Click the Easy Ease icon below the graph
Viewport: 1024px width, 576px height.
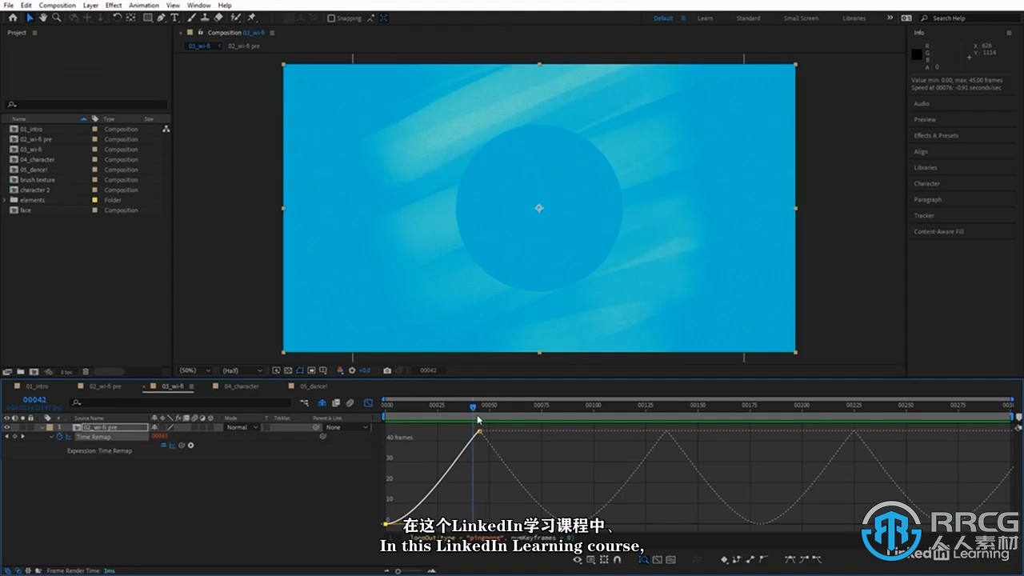[x=790, y=560]
